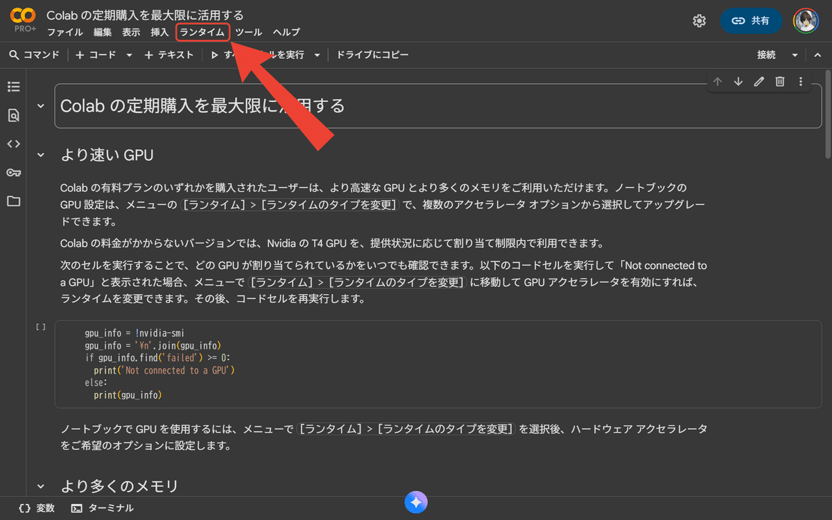The width and height of the screenshot is (832, 520).
Task: Open the ツール menu
Action: point(248,32)
